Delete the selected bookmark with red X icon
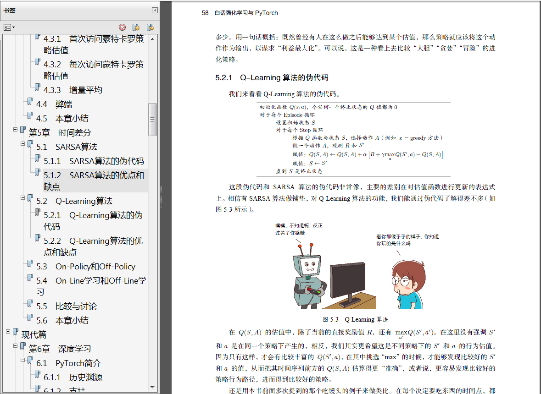Image resolution: width=541 pixels, height=394 pixels. (x=122, y=27)
